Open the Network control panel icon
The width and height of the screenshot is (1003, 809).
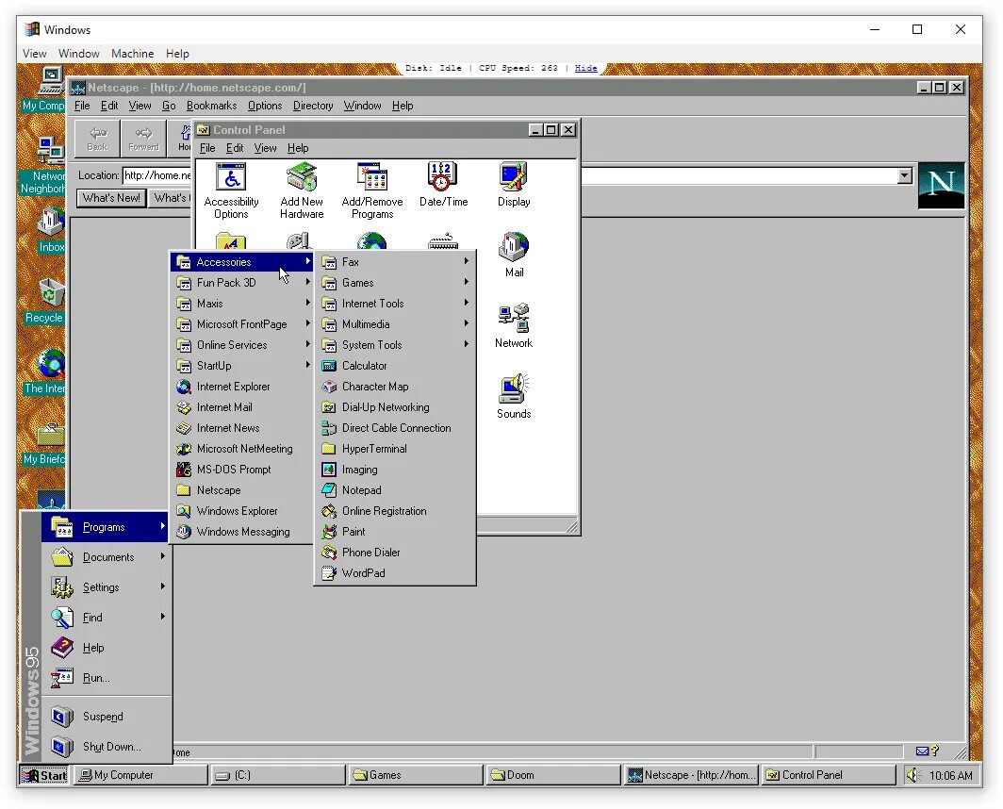(x=513, y=321)
